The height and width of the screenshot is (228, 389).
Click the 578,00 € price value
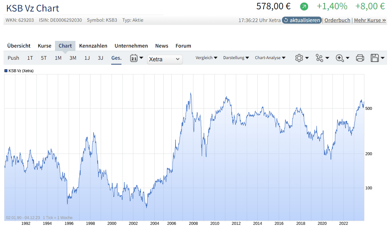[273, 6]
